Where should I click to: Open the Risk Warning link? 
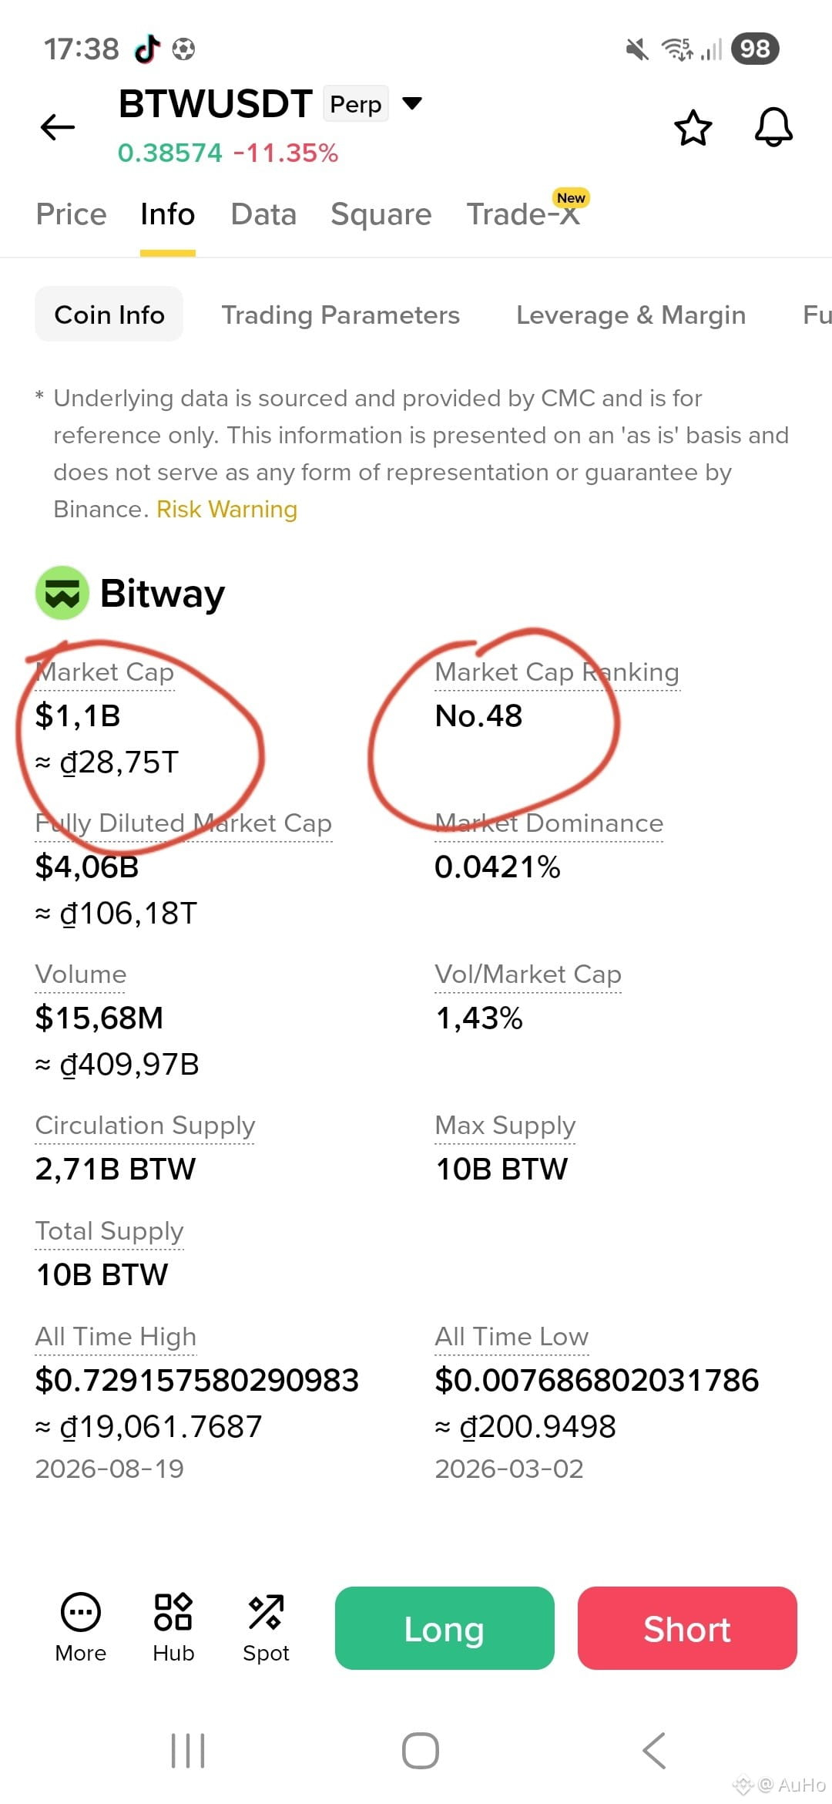(227, 509)
